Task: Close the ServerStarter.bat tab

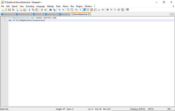Action: (89, 14)
